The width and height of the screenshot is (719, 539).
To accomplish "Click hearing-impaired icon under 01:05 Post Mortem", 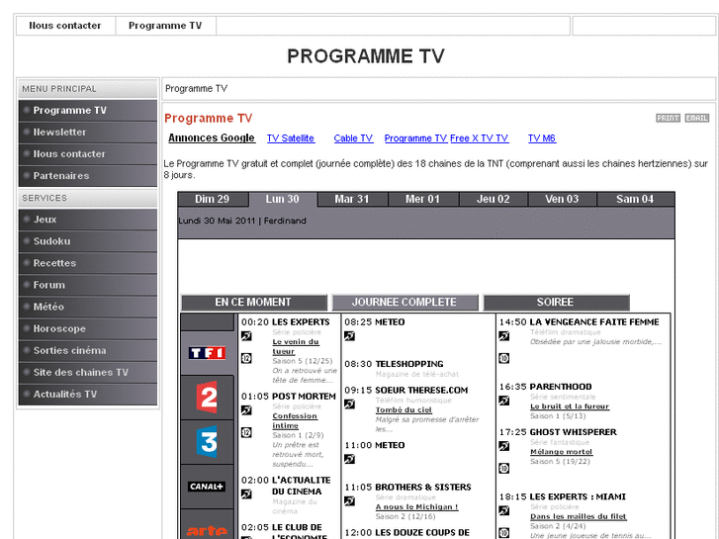I will [x=246, y=410].
